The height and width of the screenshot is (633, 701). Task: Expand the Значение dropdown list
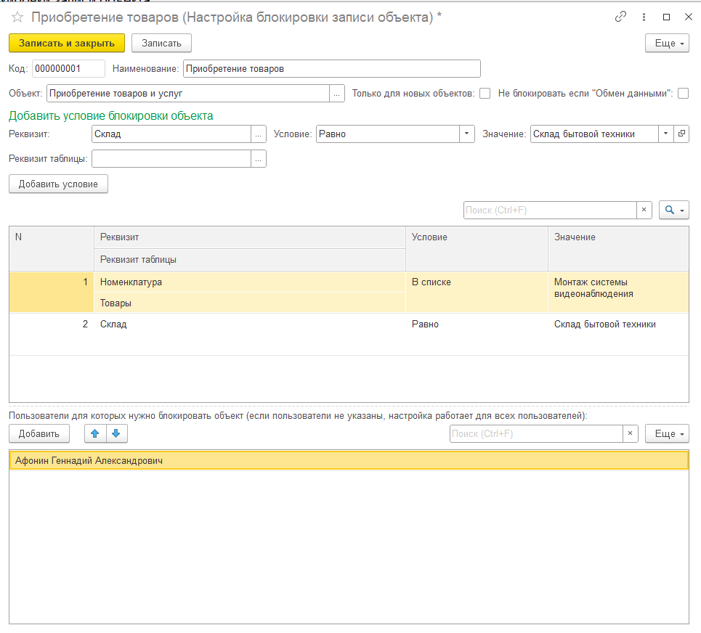[x=666, y=134]
